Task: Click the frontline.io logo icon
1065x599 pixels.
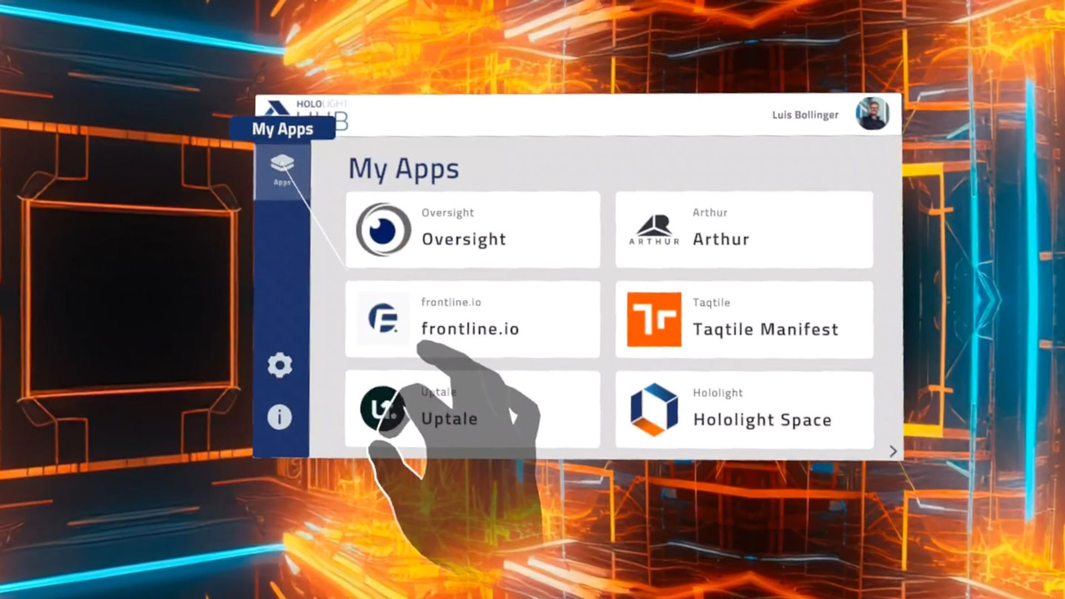Action: (383, 319)
